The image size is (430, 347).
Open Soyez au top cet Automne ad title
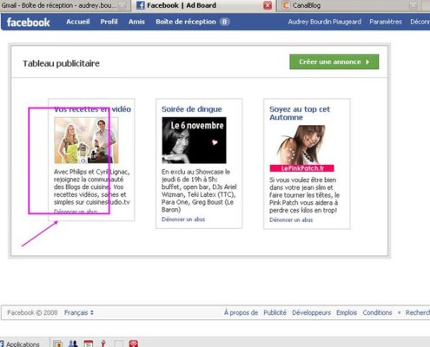300,114
